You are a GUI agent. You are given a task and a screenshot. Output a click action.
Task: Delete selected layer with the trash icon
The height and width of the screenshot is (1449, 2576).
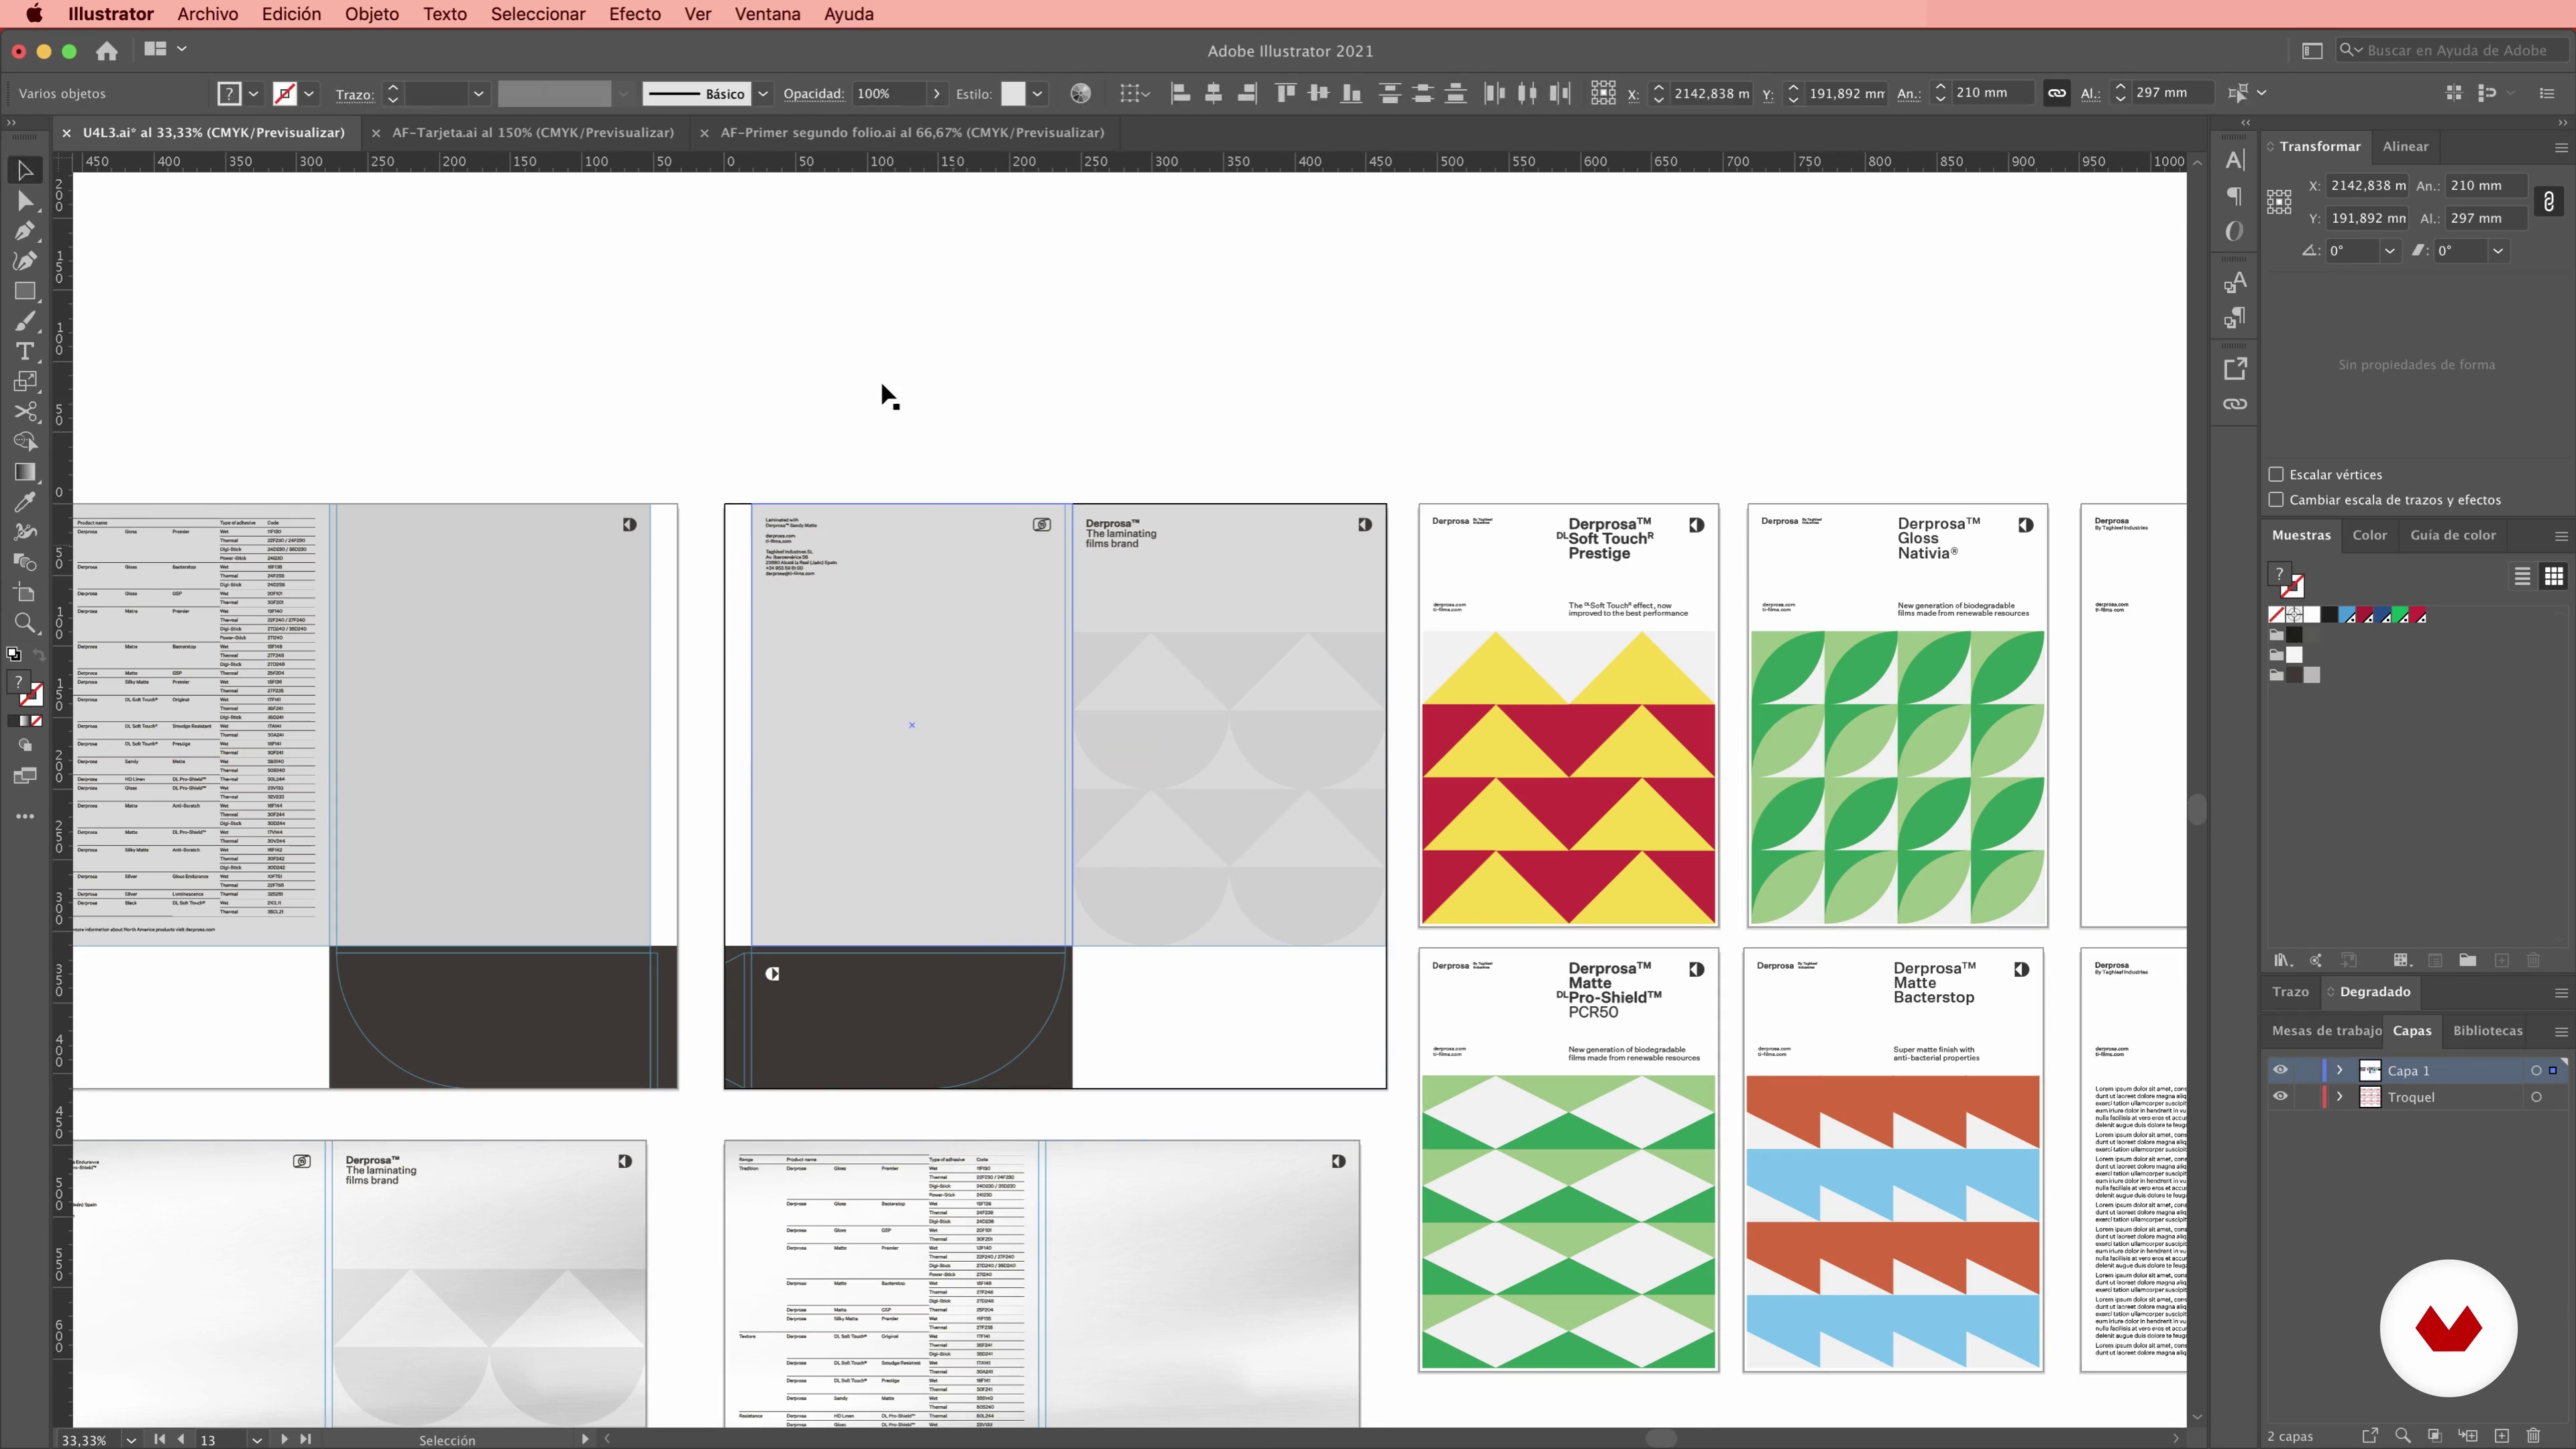pos(2533,1436)
